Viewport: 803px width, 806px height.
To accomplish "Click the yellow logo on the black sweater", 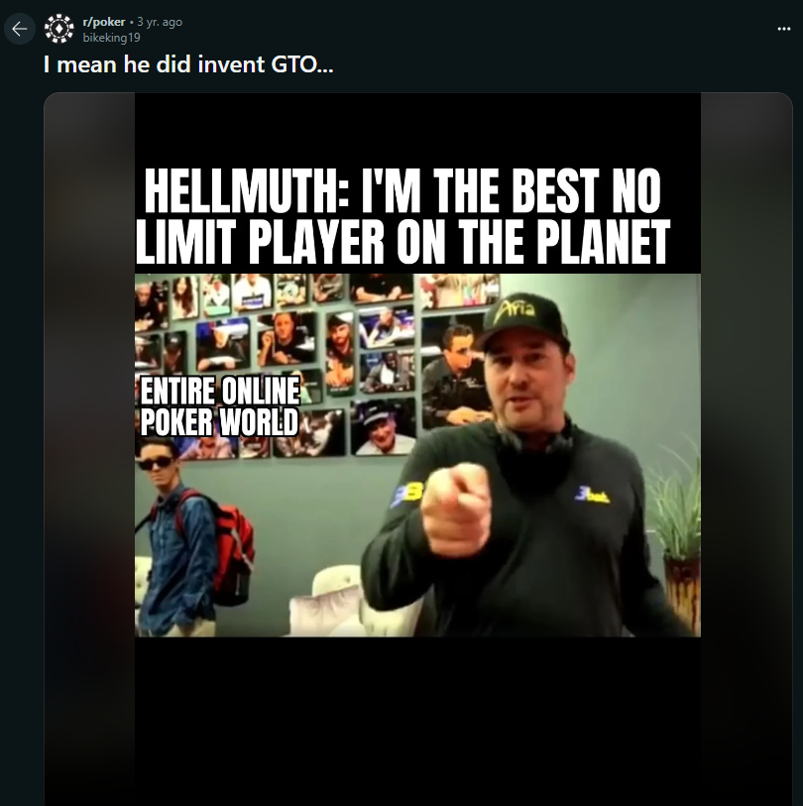I will [x=597, y=494].
